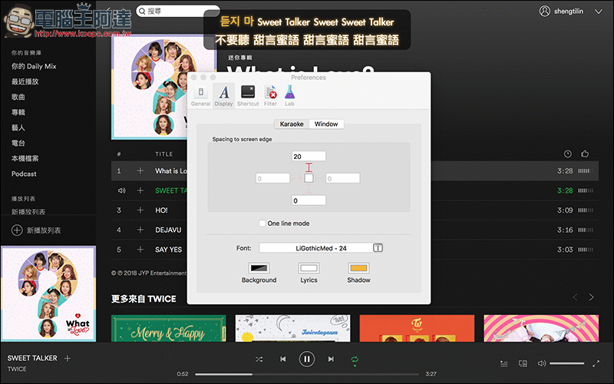Click the now playing album art in sidebar
This screenshot has height=384, width=614.
pos(48,294)
